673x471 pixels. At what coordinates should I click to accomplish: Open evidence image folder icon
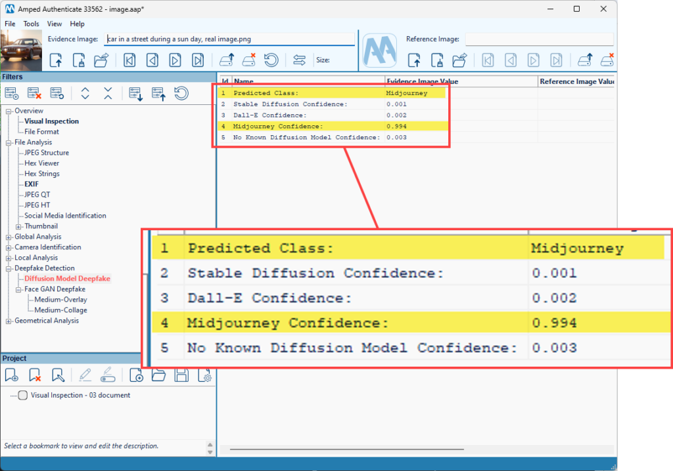pos(101,60)
